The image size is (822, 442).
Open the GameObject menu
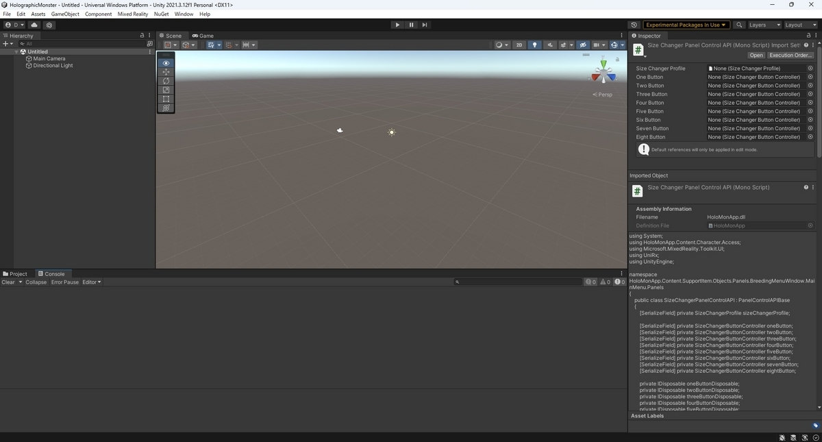coord(65,14)
